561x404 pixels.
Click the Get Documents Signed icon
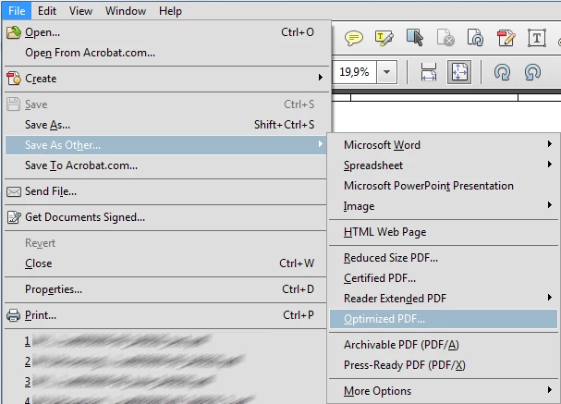[14, 217]
